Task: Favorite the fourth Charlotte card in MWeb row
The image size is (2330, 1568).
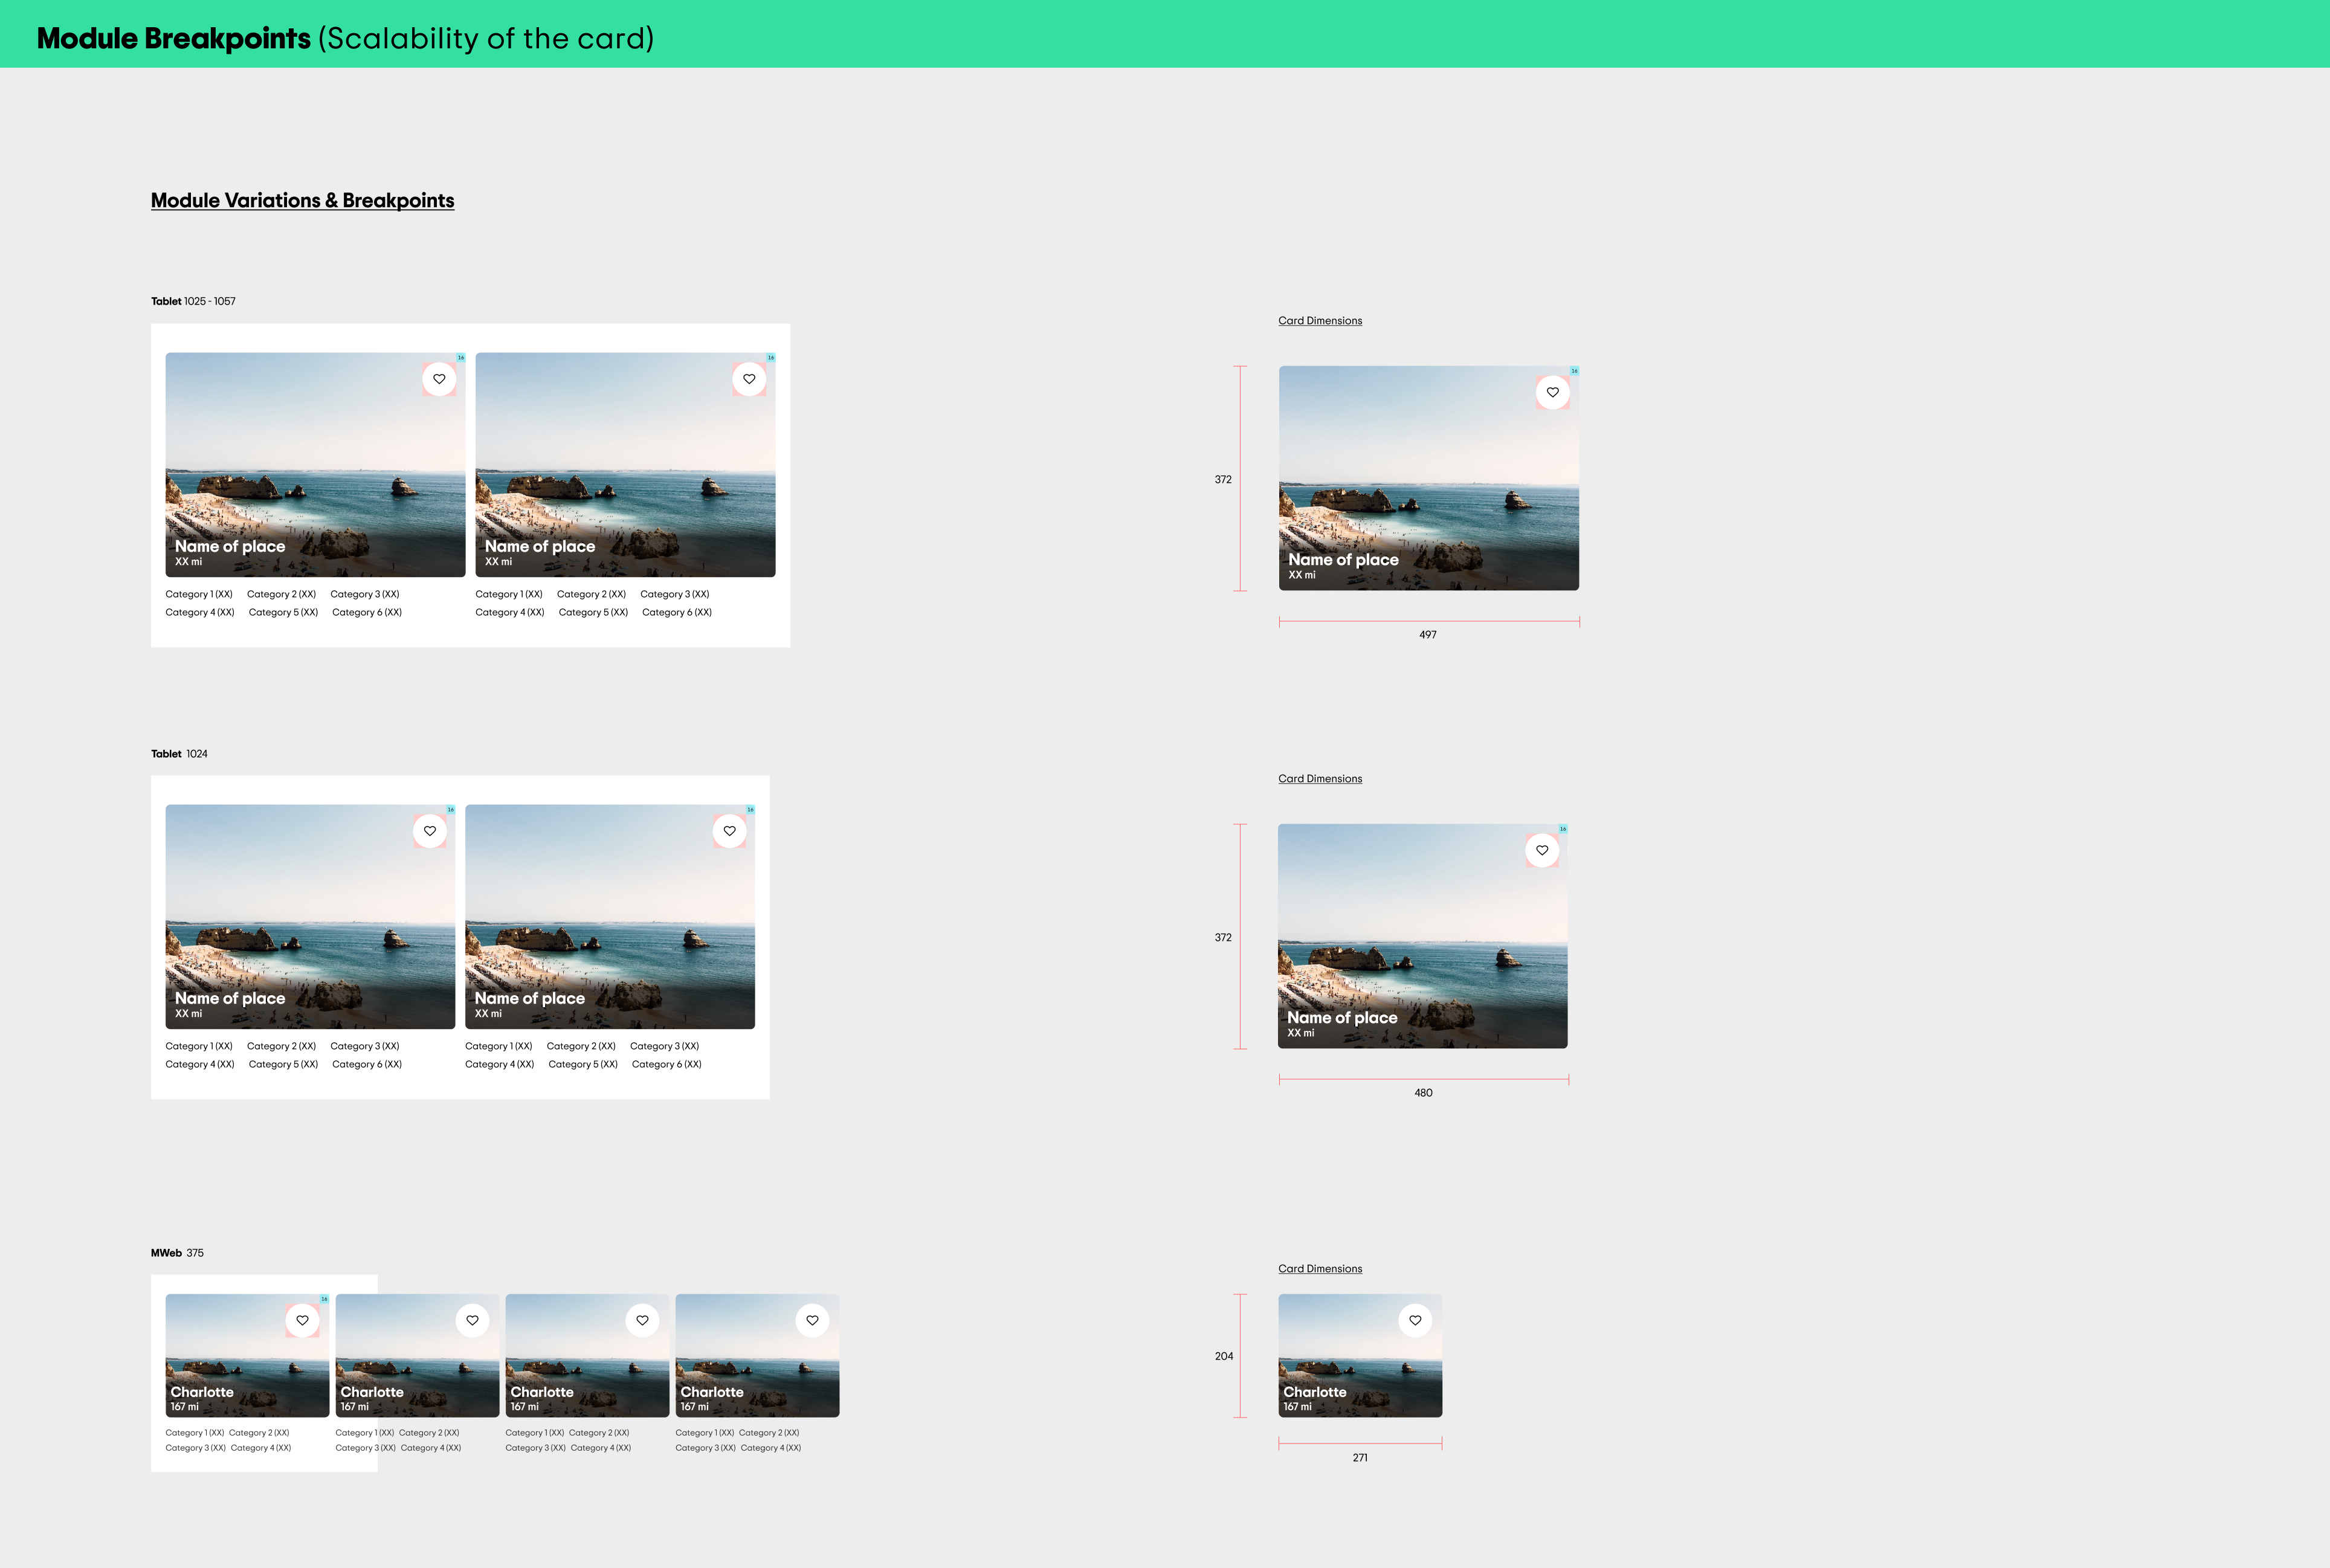Action: click(x=812, y=1320)
